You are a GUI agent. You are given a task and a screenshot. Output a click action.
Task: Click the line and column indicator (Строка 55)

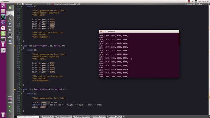tap(196, 4)
